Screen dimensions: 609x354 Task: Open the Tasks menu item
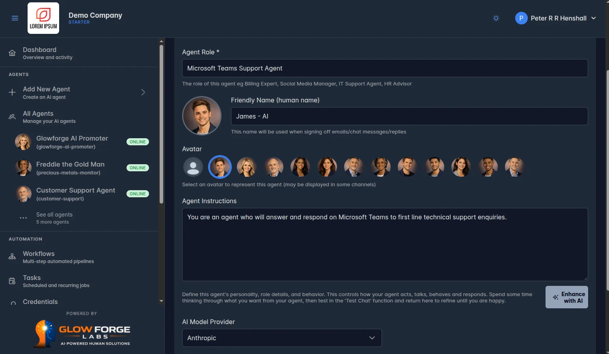tap(79, 281)
